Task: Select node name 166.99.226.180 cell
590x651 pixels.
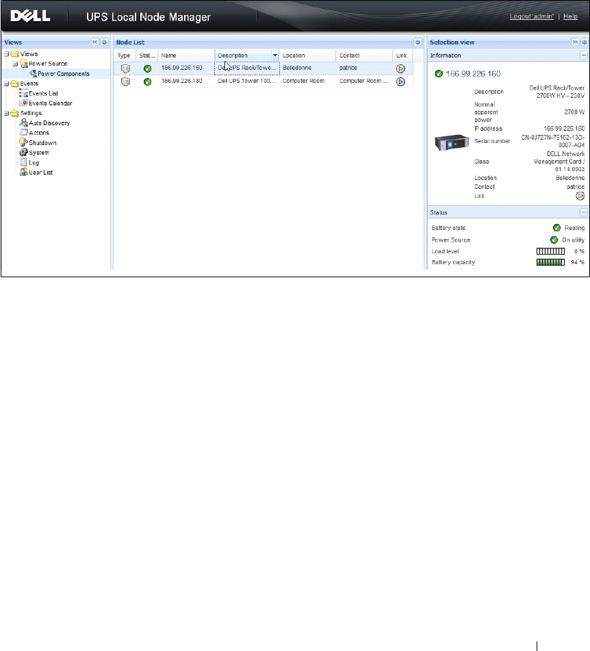Action: (x=182, y=81)
